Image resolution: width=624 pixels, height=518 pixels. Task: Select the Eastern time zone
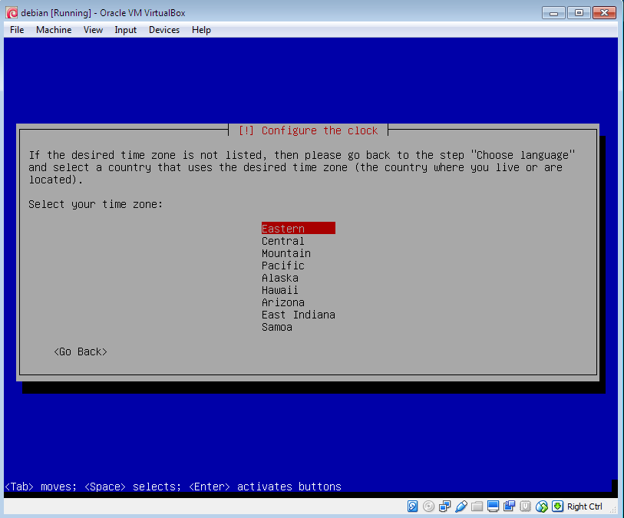click(x=298, y=229)
